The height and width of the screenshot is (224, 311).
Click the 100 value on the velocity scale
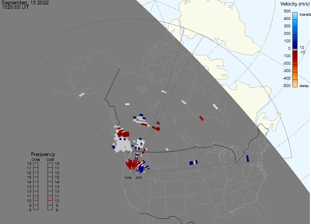[x=287, y=41]
